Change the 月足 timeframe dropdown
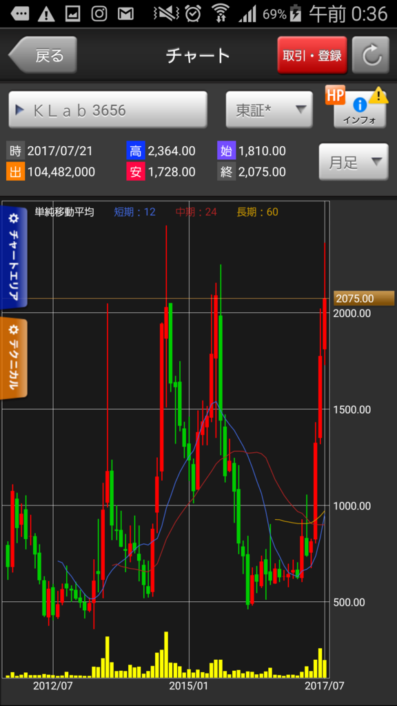 pyautogui.click(x=354, y=161)
